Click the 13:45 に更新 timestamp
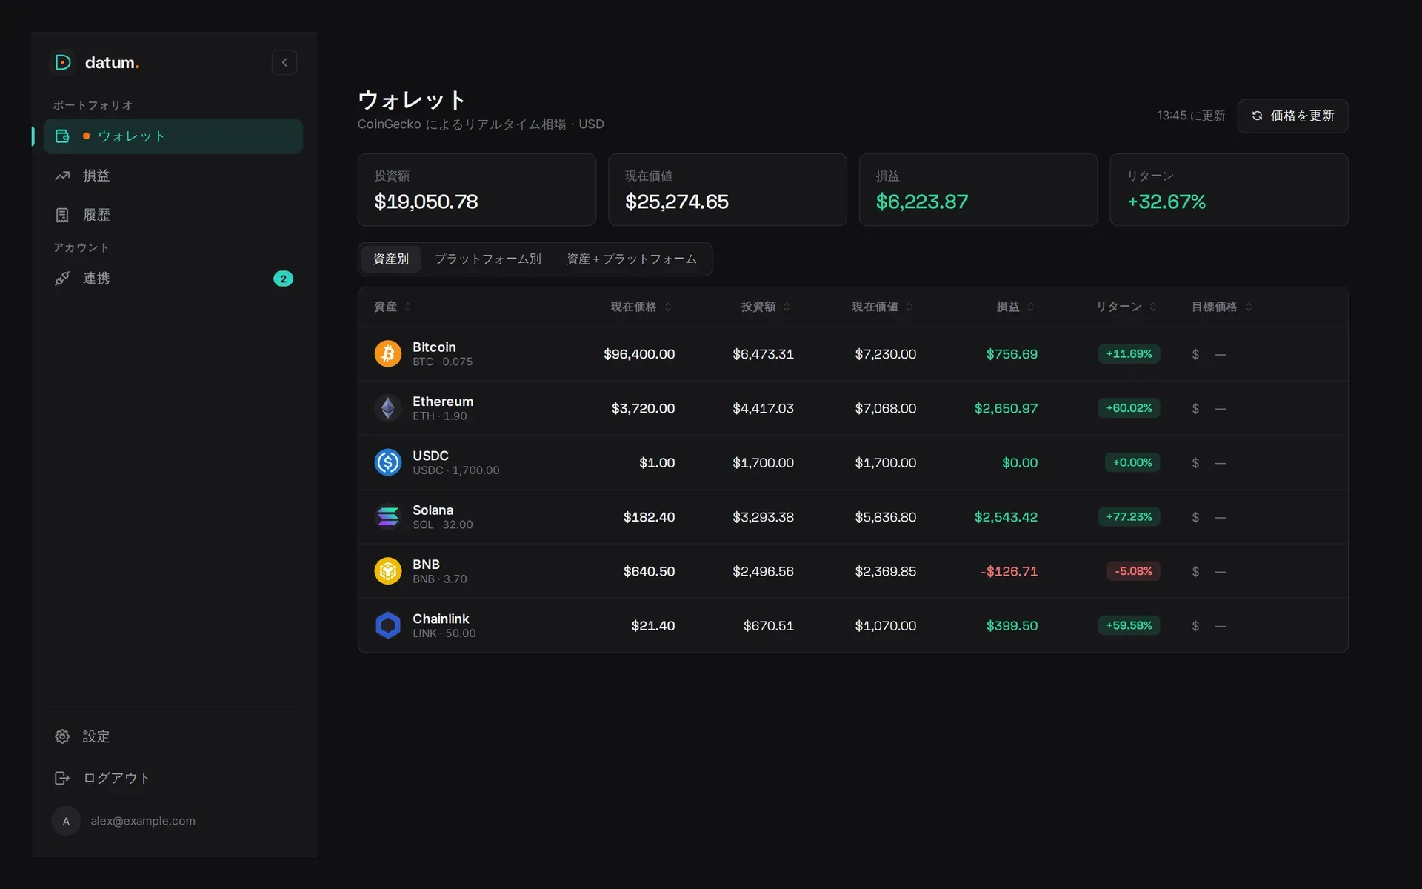1422x889 pixels. pyautogui.click(x=1191, y=116)
